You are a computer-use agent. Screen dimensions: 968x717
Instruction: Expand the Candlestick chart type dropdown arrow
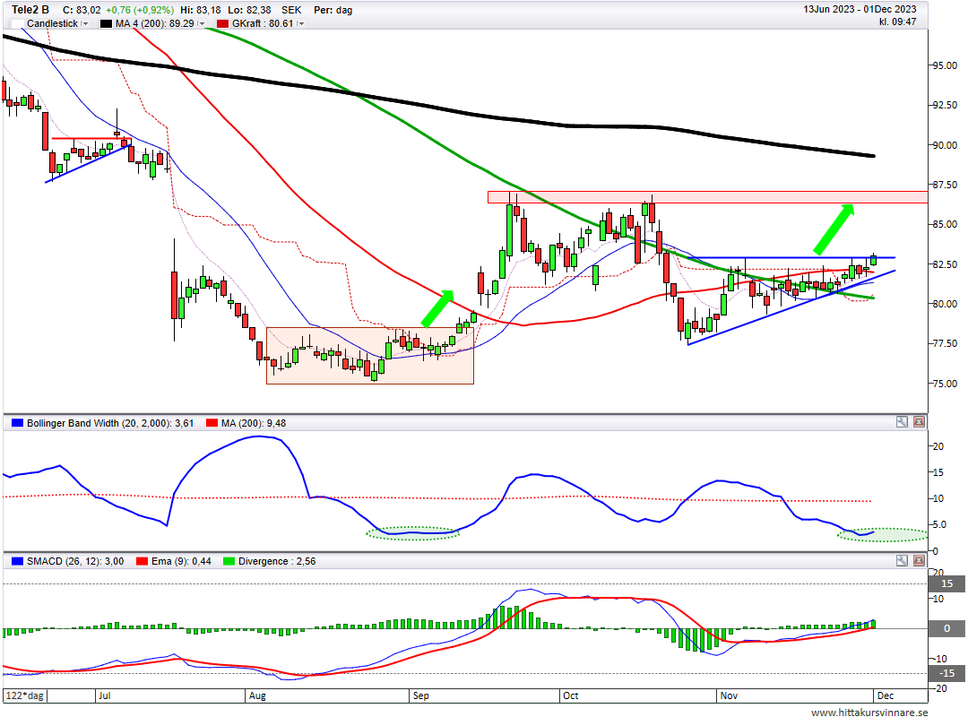[85, 23]
